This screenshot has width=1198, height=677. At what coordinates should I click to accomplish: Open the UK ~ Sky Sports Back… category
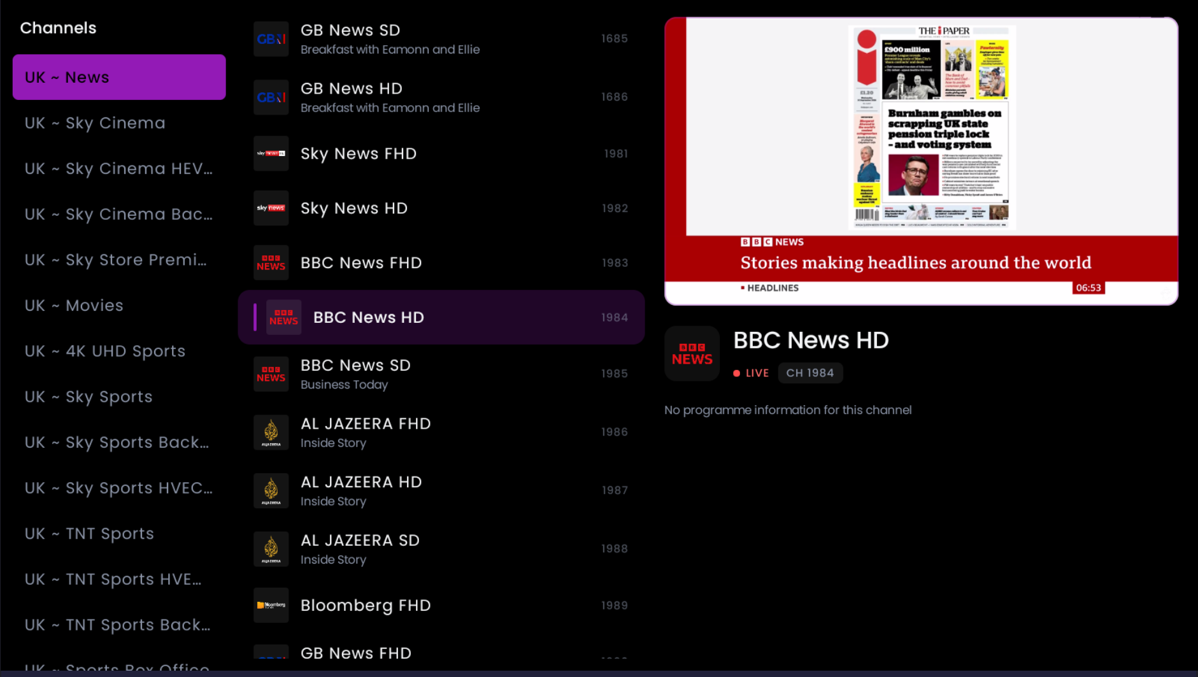point(119,443)
